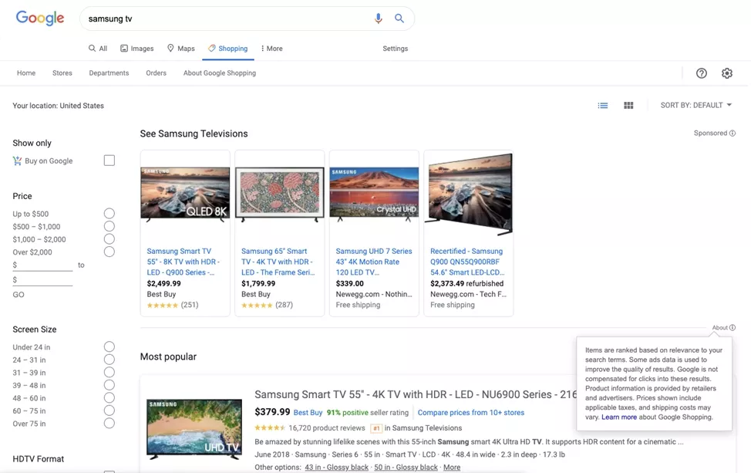
Task: Open NU6900 Series product title
Action: [416, 394]
